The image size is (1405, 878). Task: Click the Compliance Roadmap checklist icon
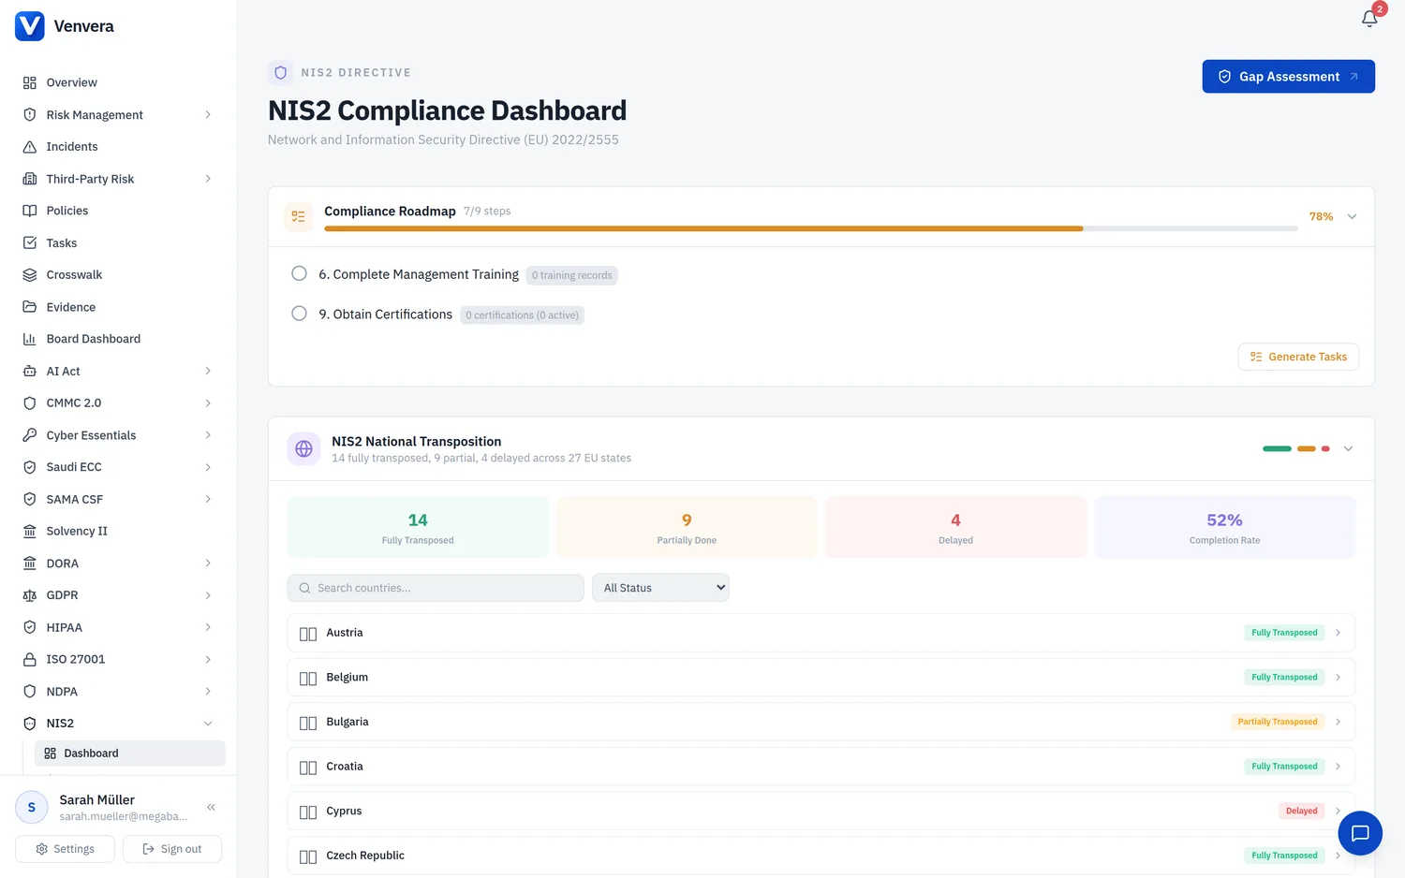click(x=299, y=216)
